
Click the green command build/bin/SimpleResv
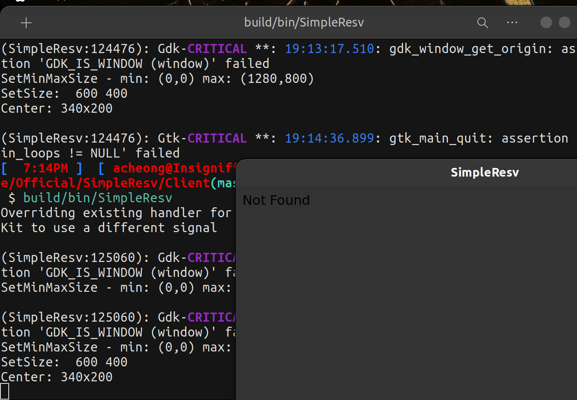coord(98,198)
